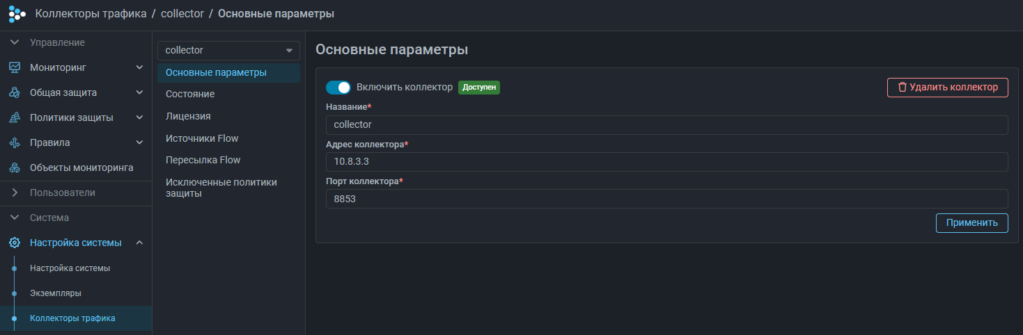The height and width of the screenshot is (335, 1023).
Task: Expand the Пользователи section
Action: coord(14,193)
